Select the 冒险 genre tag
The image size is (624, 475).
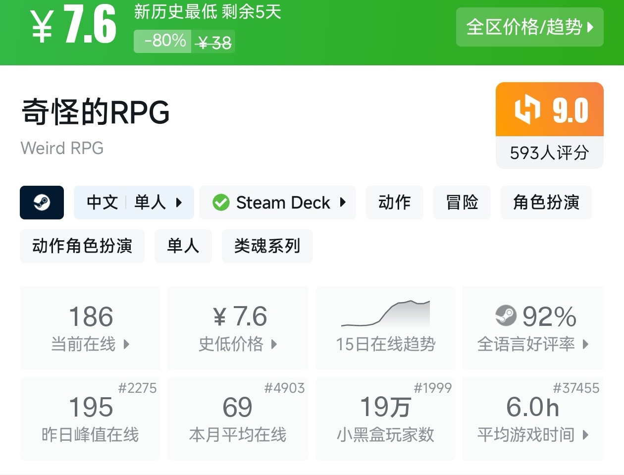pos(462,203)
